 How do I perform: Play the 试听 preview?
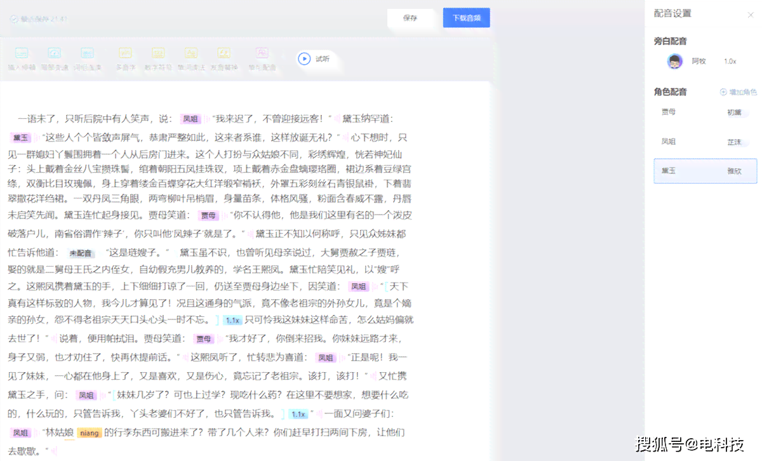tap(316, 59)
